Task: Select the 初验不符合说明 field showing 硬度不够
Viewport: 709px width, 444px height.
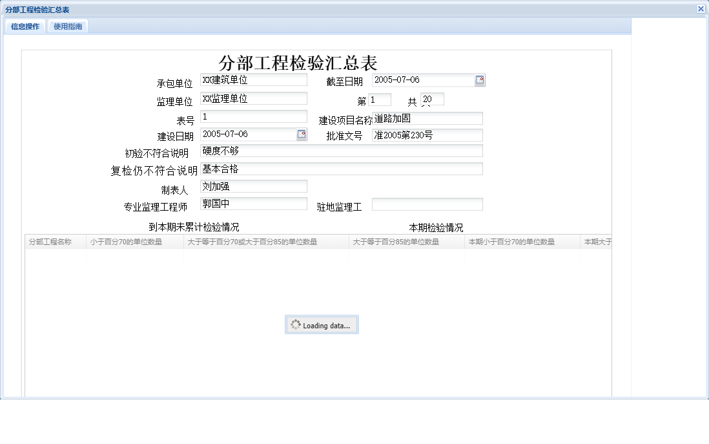Action: click(340, 151)
